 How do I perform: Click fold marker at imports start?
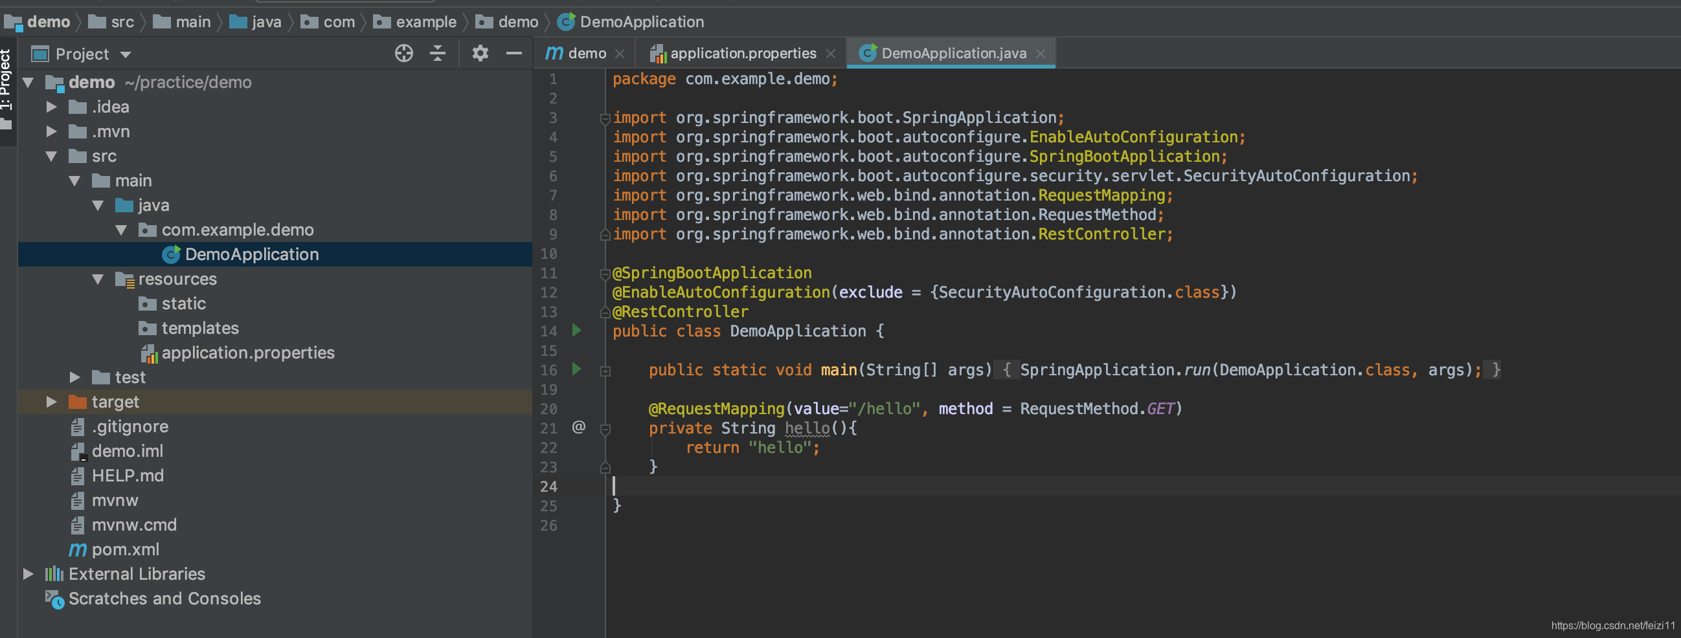[x=605, y=118]
